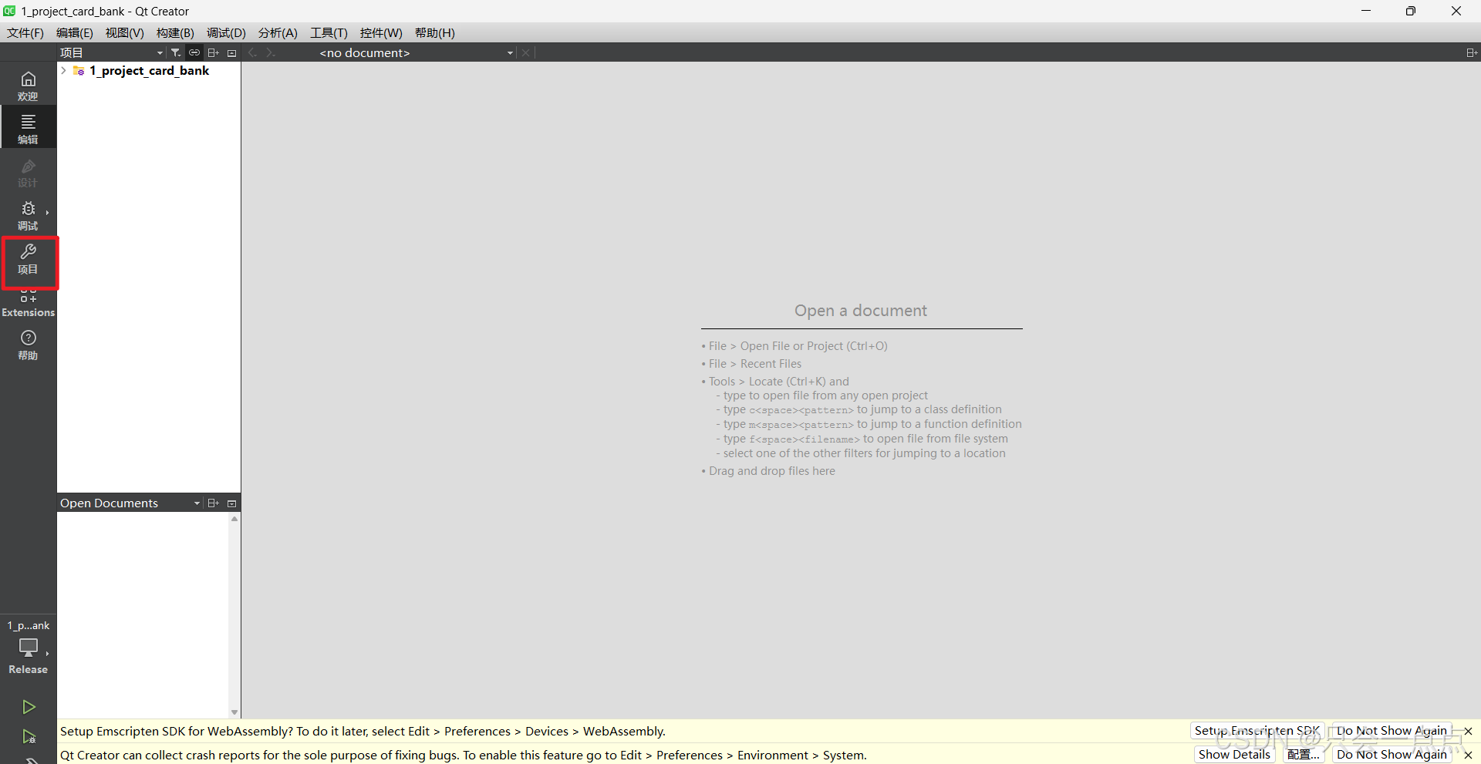Click the 配置... button in crash report bar
1481x764 pixels.
pyautogui.click(x=1304, y=754)
